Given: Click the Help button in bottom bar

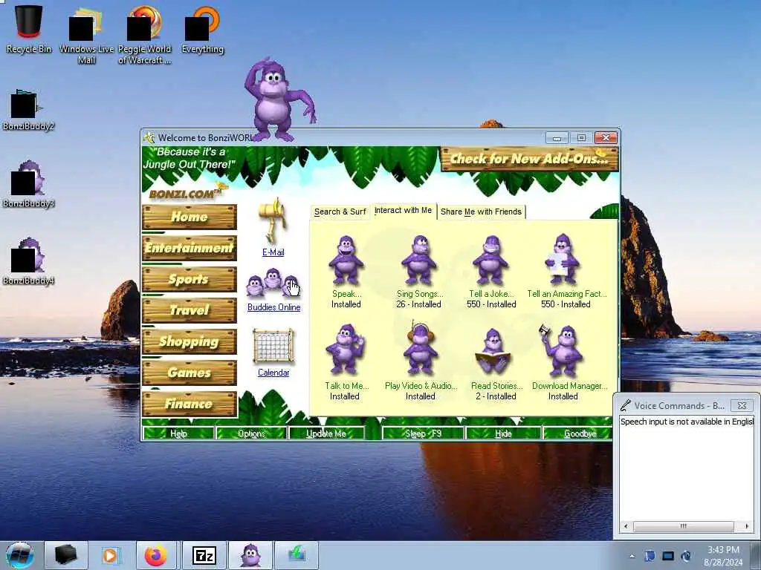Looking at the screenshot, I should click(178, 433).
